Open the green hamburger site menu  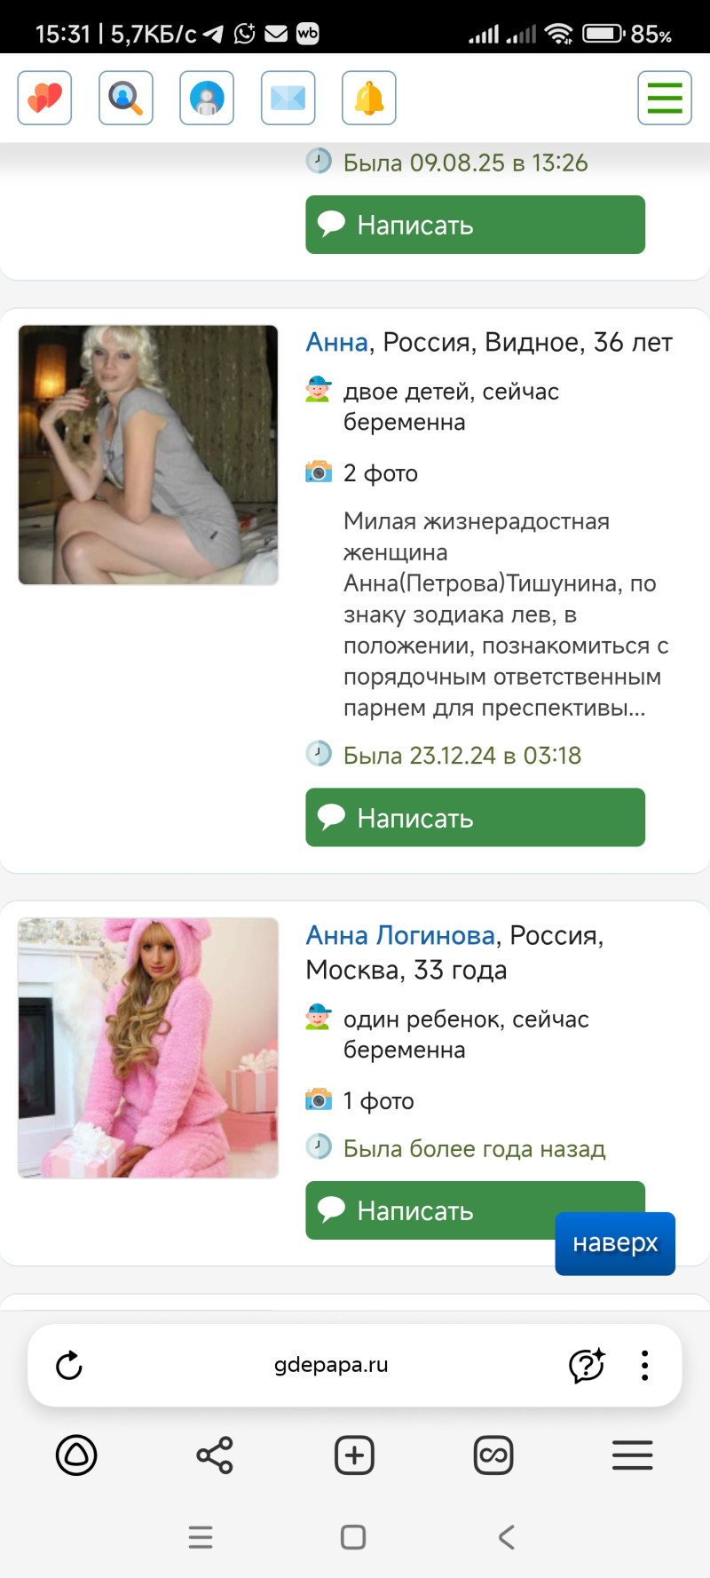coord(665,98)
